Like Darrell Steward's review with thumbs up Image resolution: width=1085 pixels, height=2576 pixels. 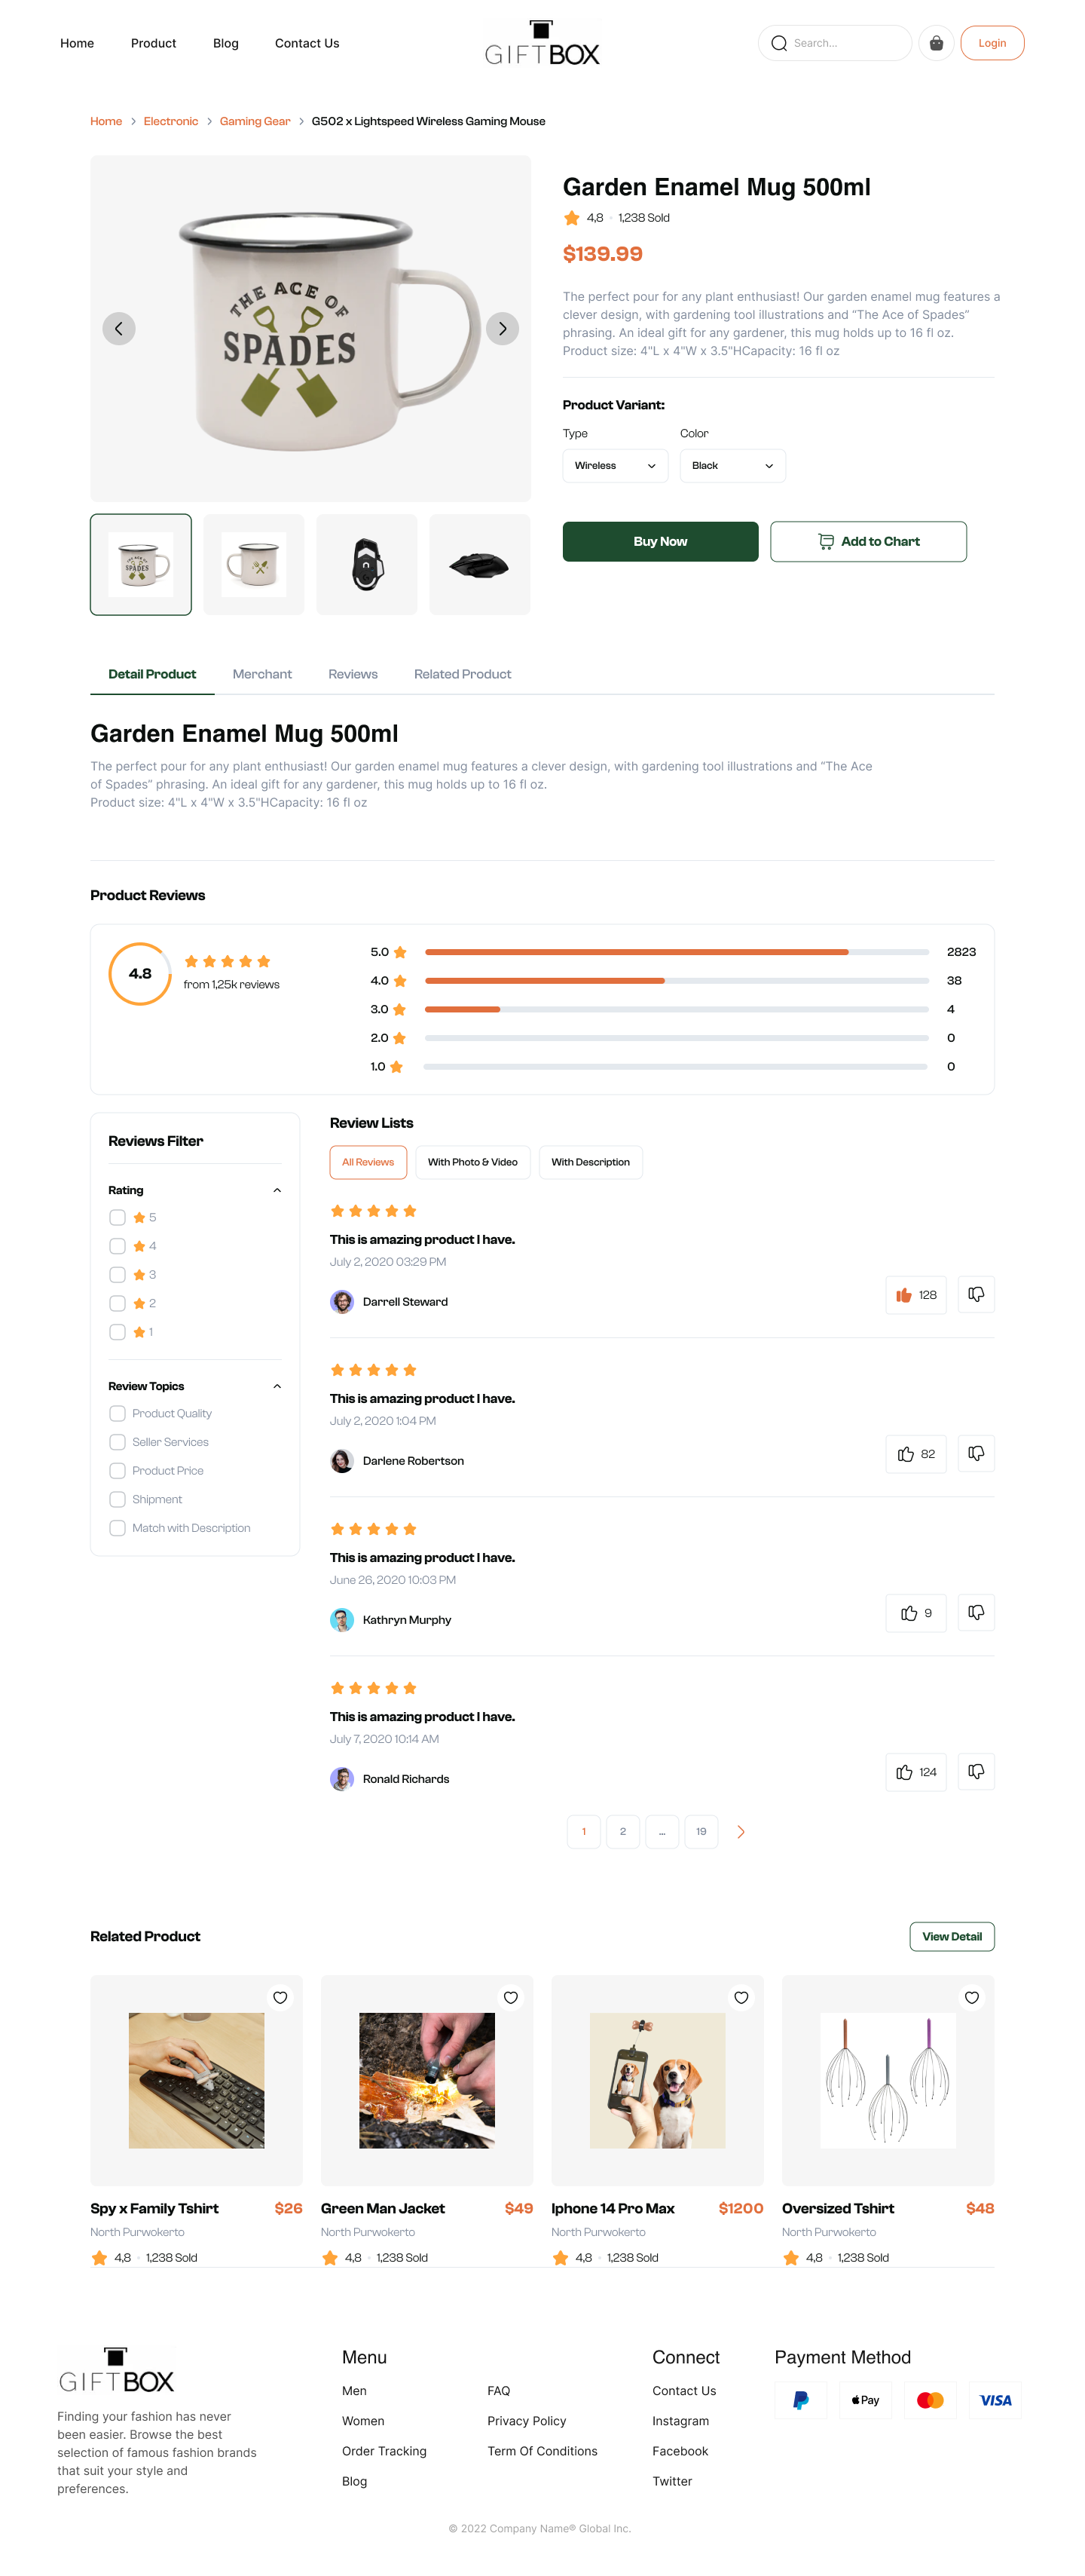coord(914,1295)
